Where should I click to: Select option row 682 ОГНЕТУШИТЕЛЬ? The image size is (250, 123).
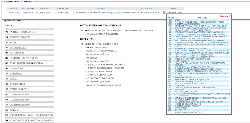199,86
